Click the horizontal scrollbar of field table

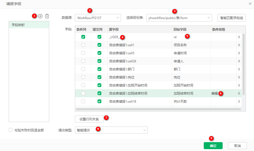159,109
